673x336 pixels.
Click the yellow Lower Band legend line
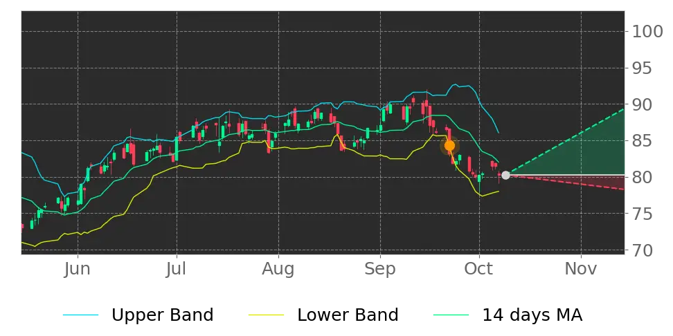pos(266,316)
